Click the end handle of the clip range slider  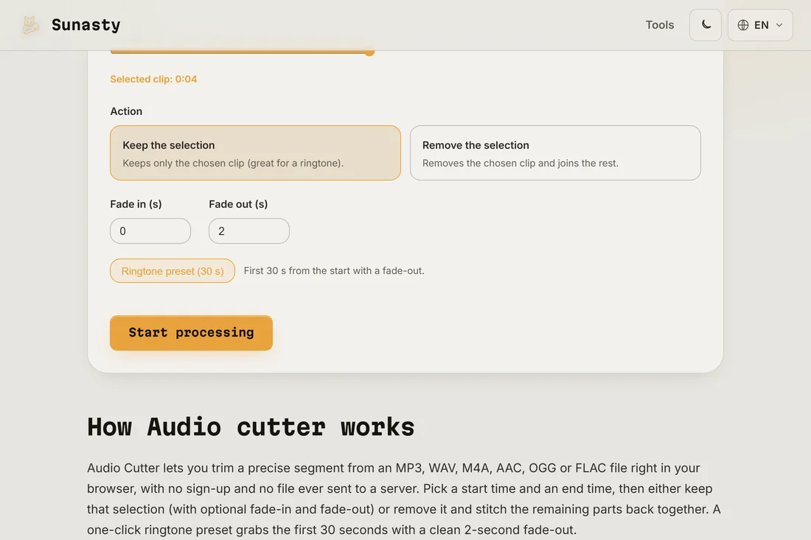coord(369,52)
